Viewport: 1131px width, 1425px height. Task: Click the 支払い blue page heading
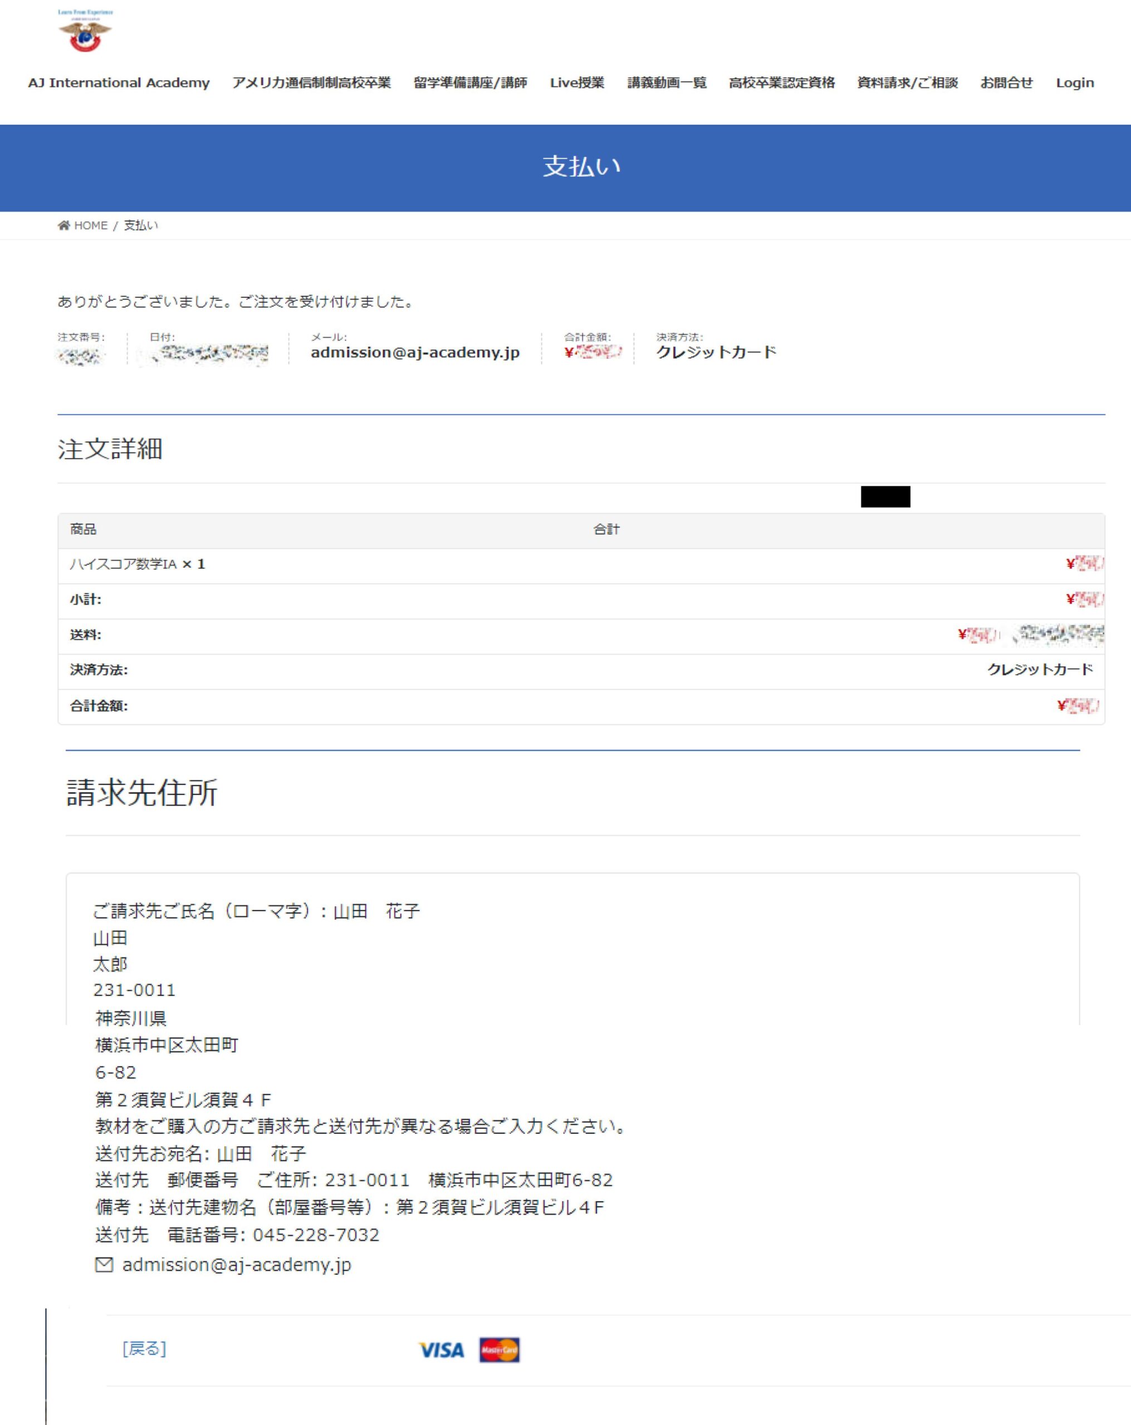click(x=581, y=166)
